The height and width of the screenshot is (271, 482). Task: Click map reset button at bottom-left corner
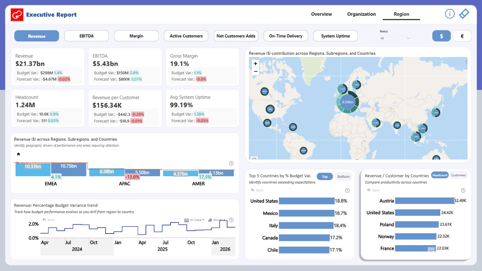254,159
